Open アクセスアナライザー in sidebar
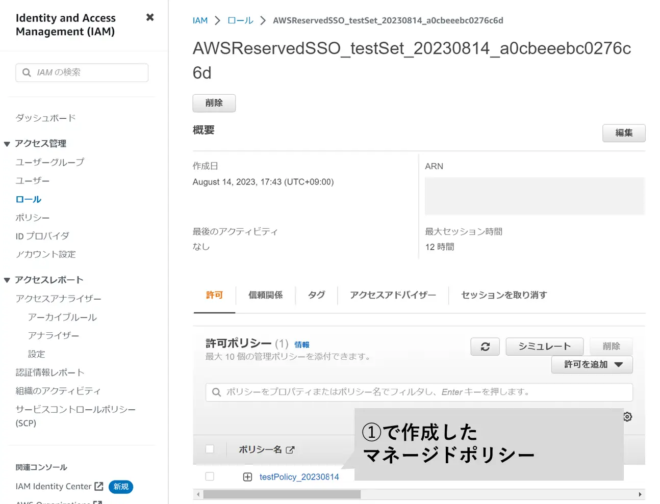Screen dimensions: 660x504 click(x=59, y=299)
